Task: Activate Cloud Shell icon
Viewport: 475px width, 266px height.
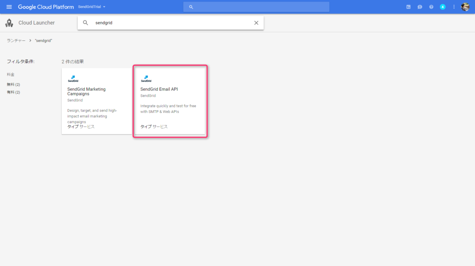Action: point(408,6)
